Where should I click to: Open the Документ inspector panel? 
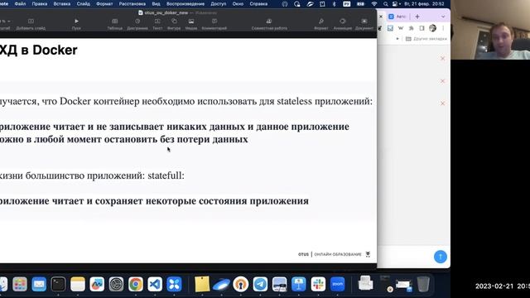(364, 24)
